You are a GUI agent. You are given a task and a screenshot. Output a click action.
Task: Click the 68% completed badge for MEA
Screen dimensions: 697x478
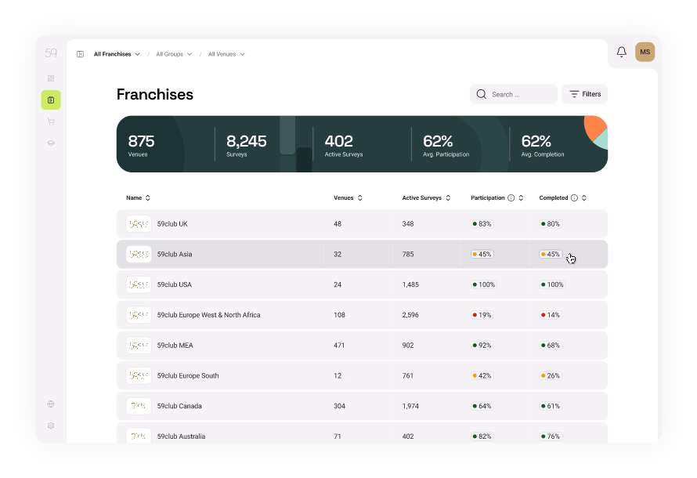551,346
